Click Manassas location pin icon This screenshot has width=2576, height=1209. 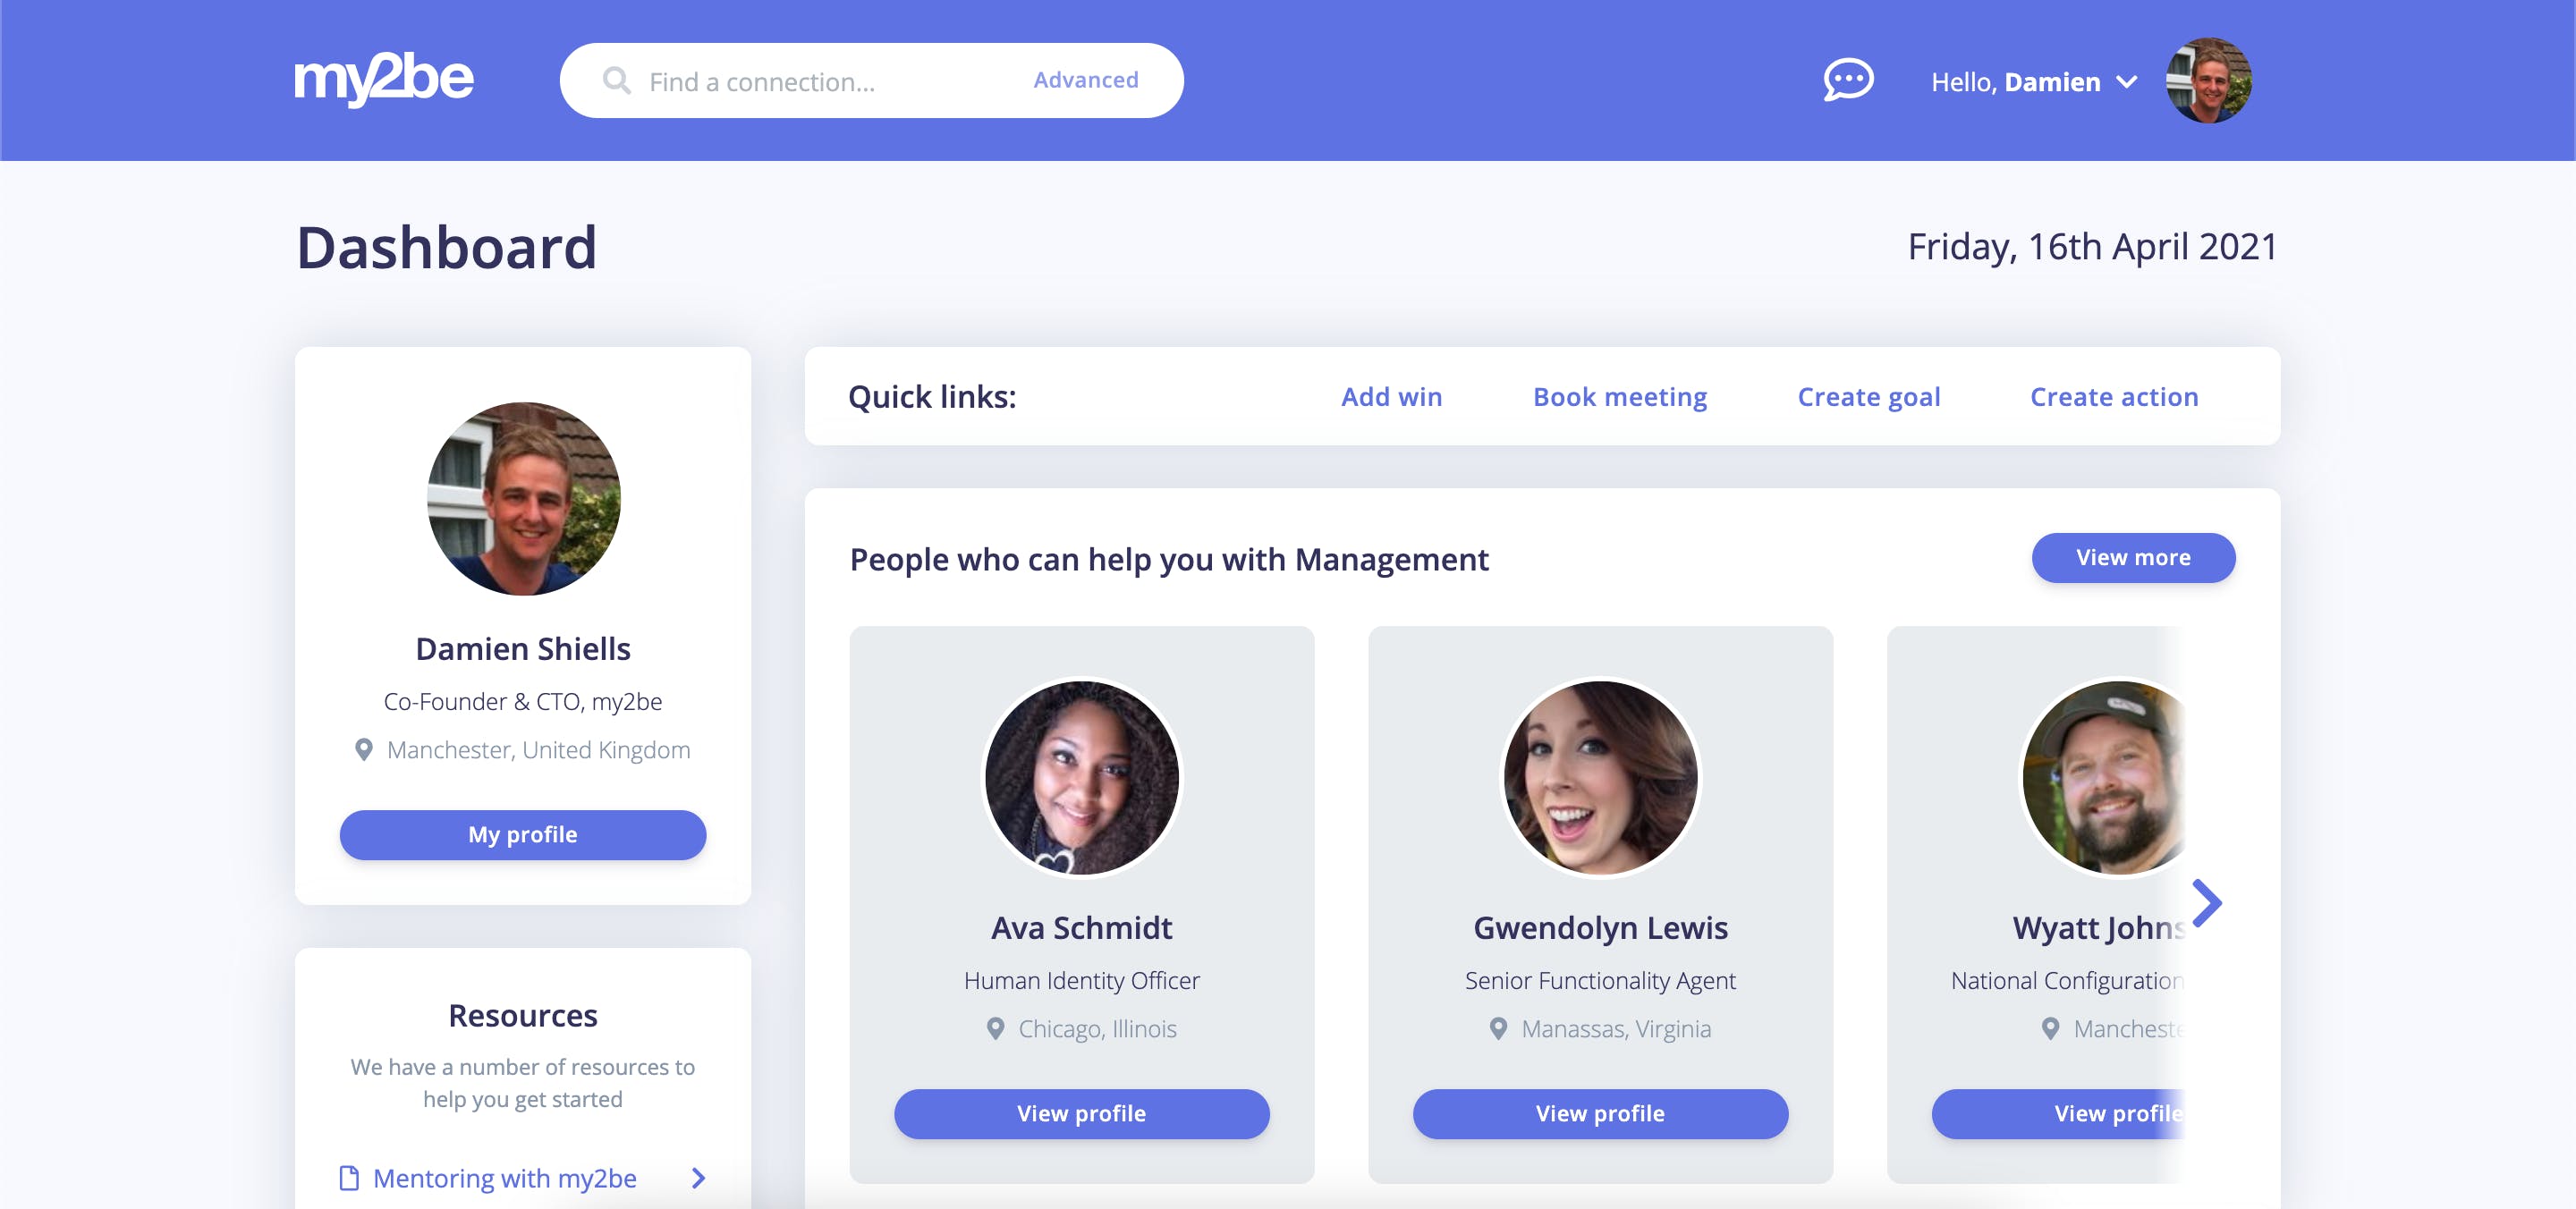pyautogui.click(x=1498, y=1029)
